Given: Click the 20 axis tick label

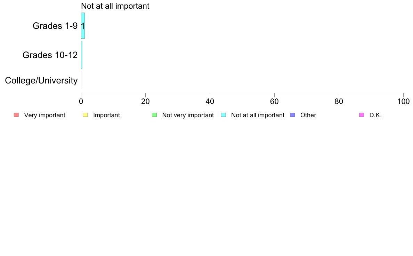Looking at the screenshot, I should [145, 102].
